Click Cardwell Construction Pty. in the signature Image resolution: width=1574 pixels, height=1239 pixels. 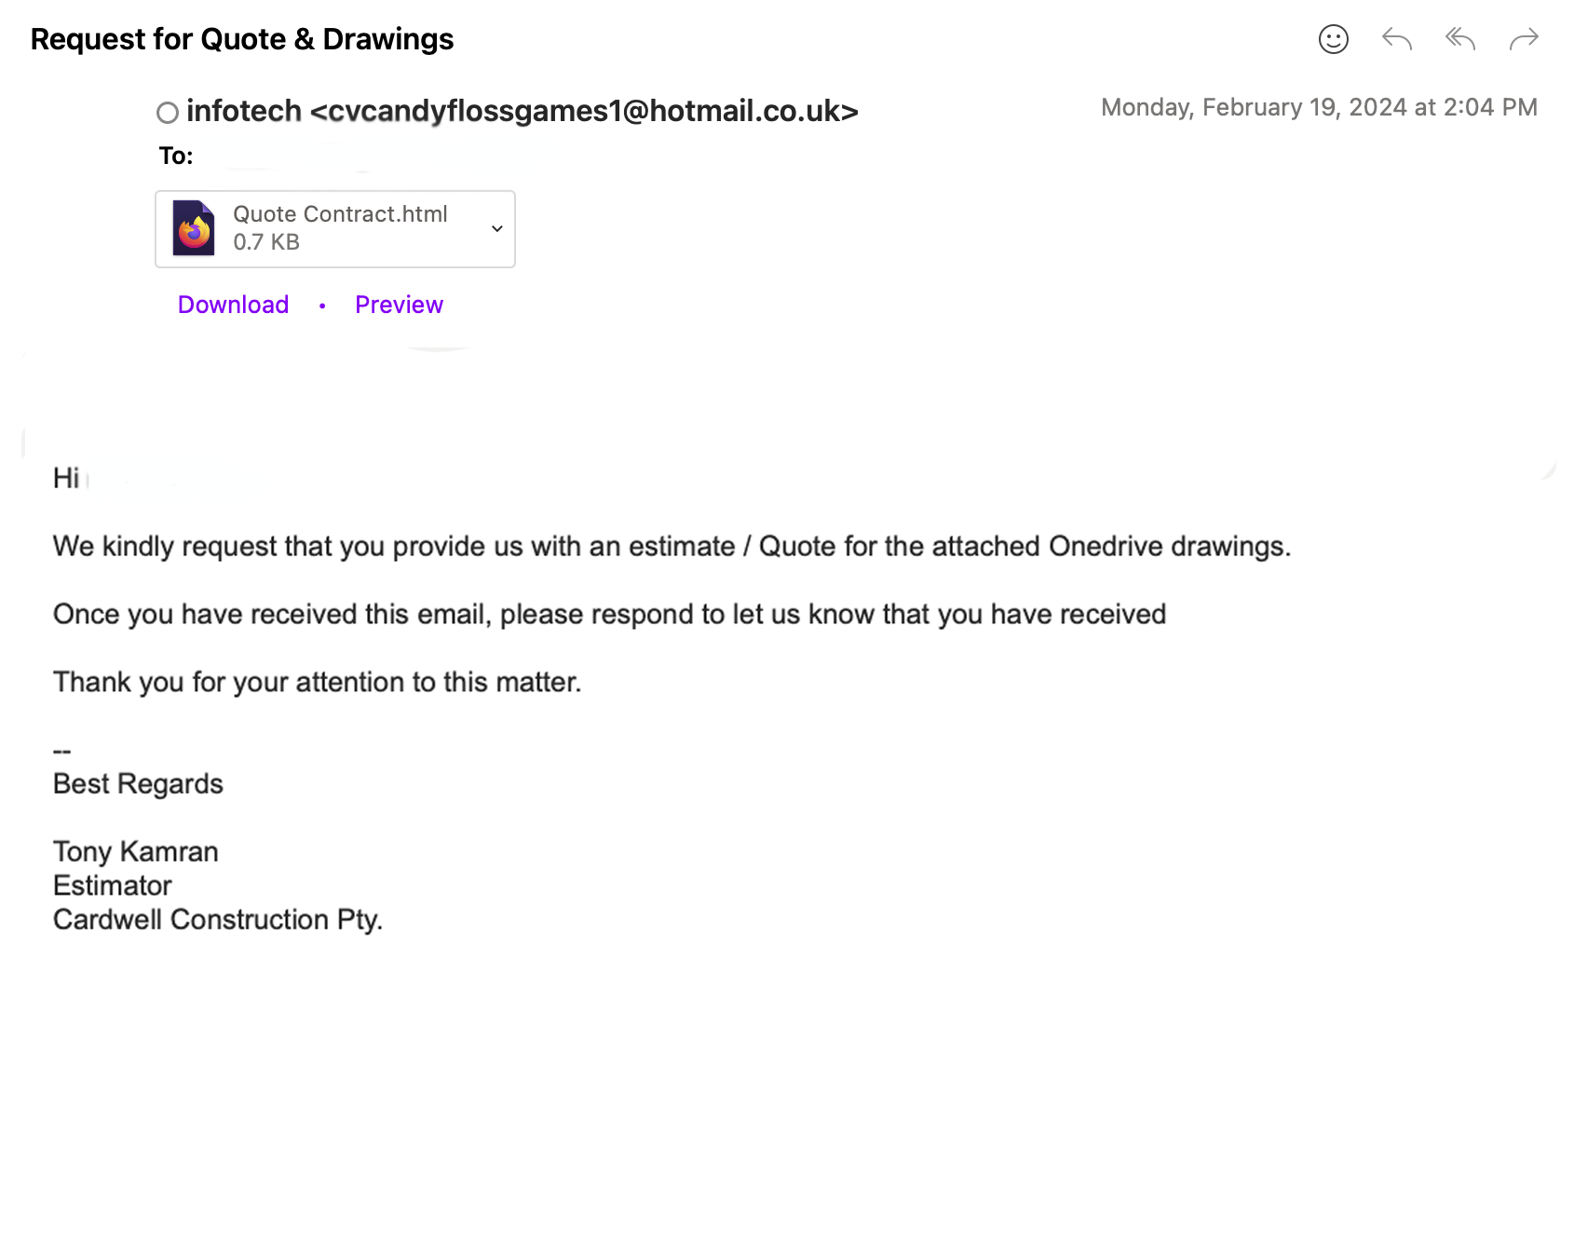point(218,919)
